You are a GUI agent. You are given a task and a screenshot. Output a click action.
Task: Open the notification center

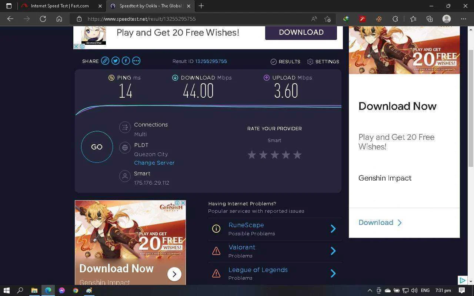[x=462, y=290]
